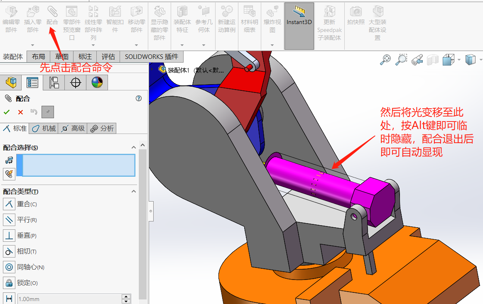Choose the 重合 coincident mate button

9,204
